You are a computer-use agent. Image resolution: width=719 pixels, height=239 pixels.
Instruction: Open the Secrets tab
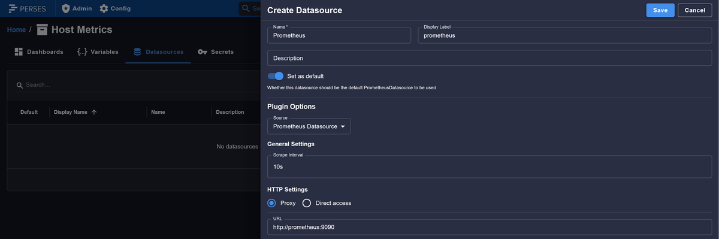(215, 52)
